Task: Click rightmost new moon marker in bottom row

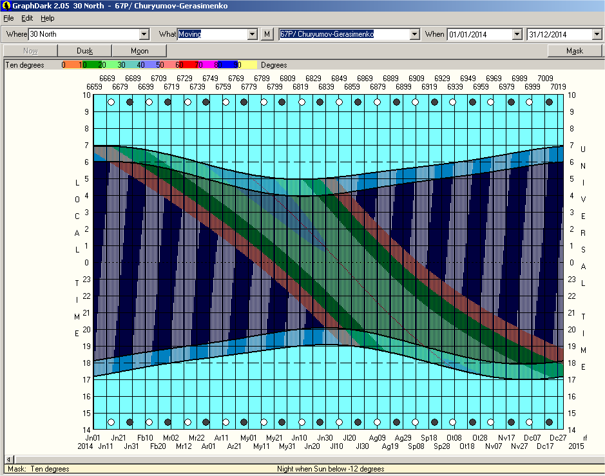Action: click(550, 423)
